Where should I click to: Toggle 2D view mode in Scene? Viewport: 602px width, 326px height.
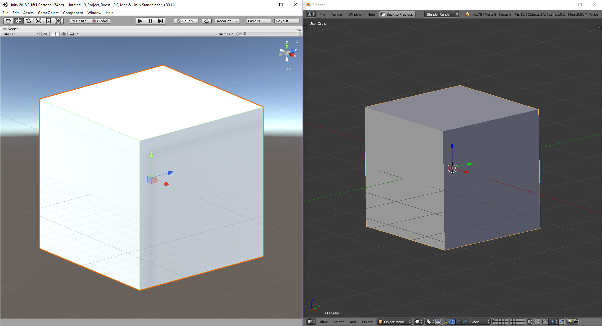point(45,34)
